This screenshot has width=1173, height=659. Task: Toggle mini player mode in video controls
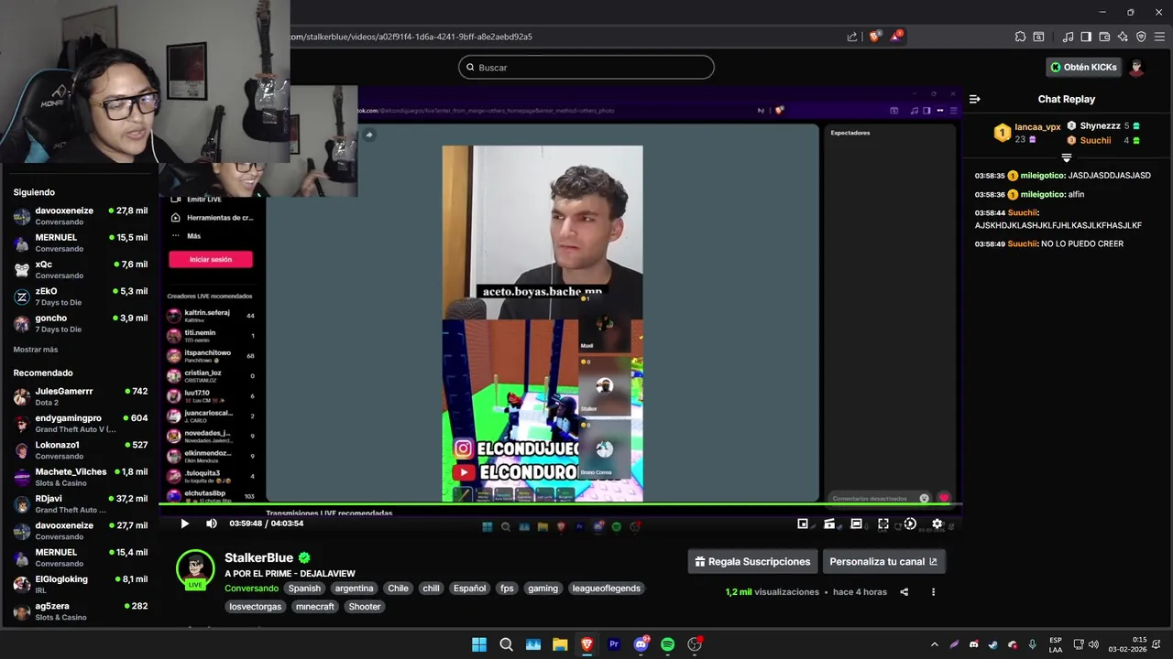tap(803, 524)
